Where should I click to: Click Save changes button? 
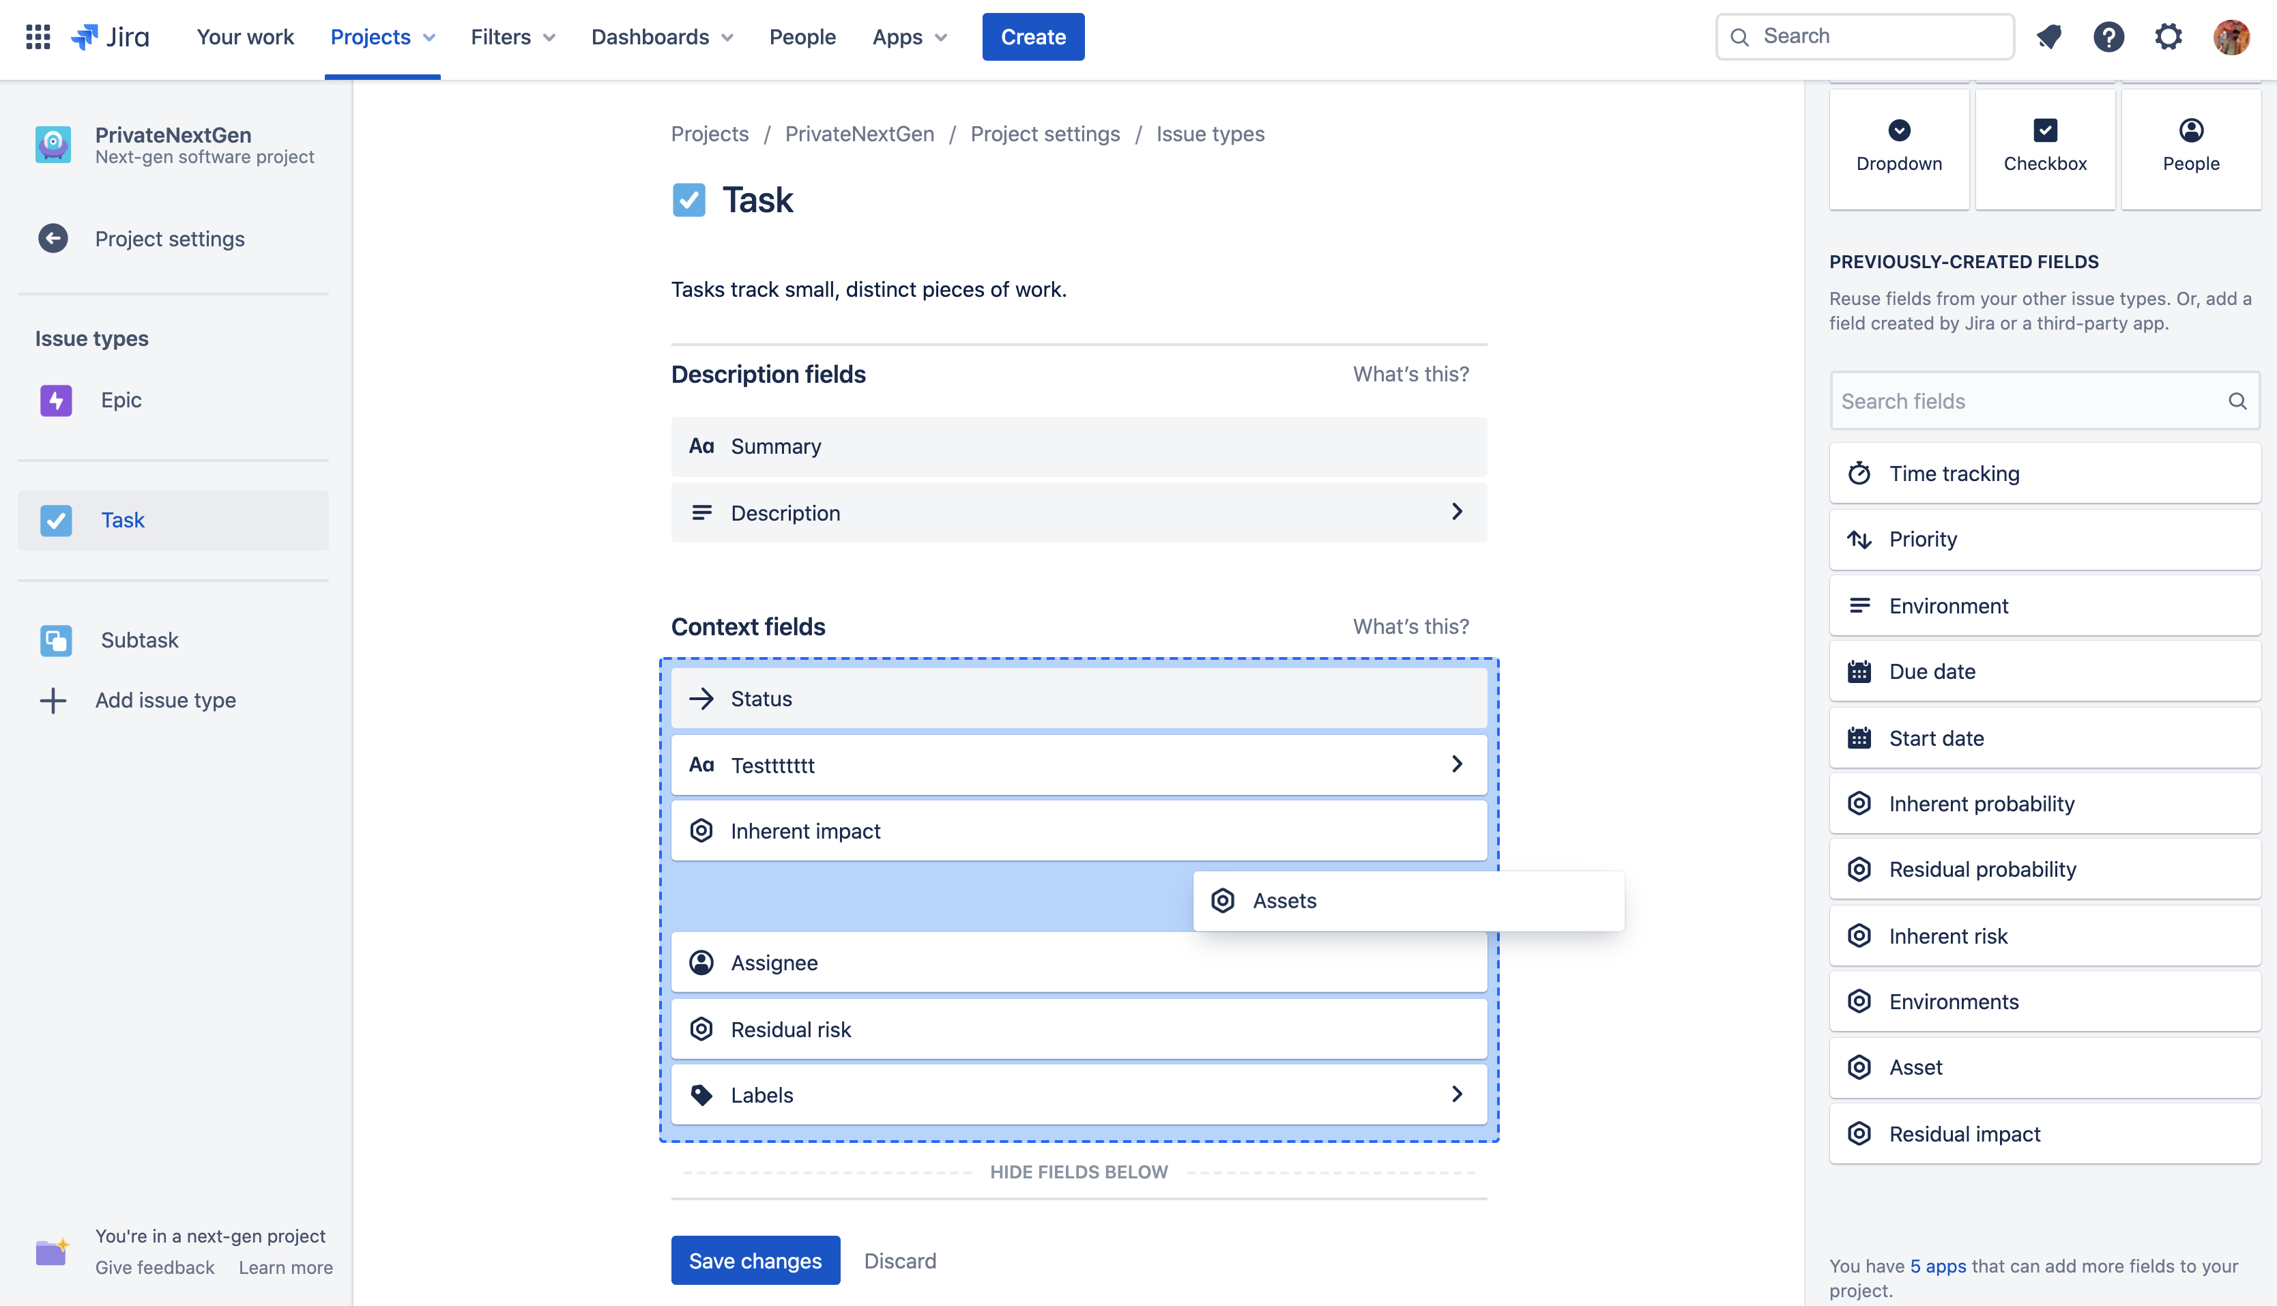coord(755,1260)
